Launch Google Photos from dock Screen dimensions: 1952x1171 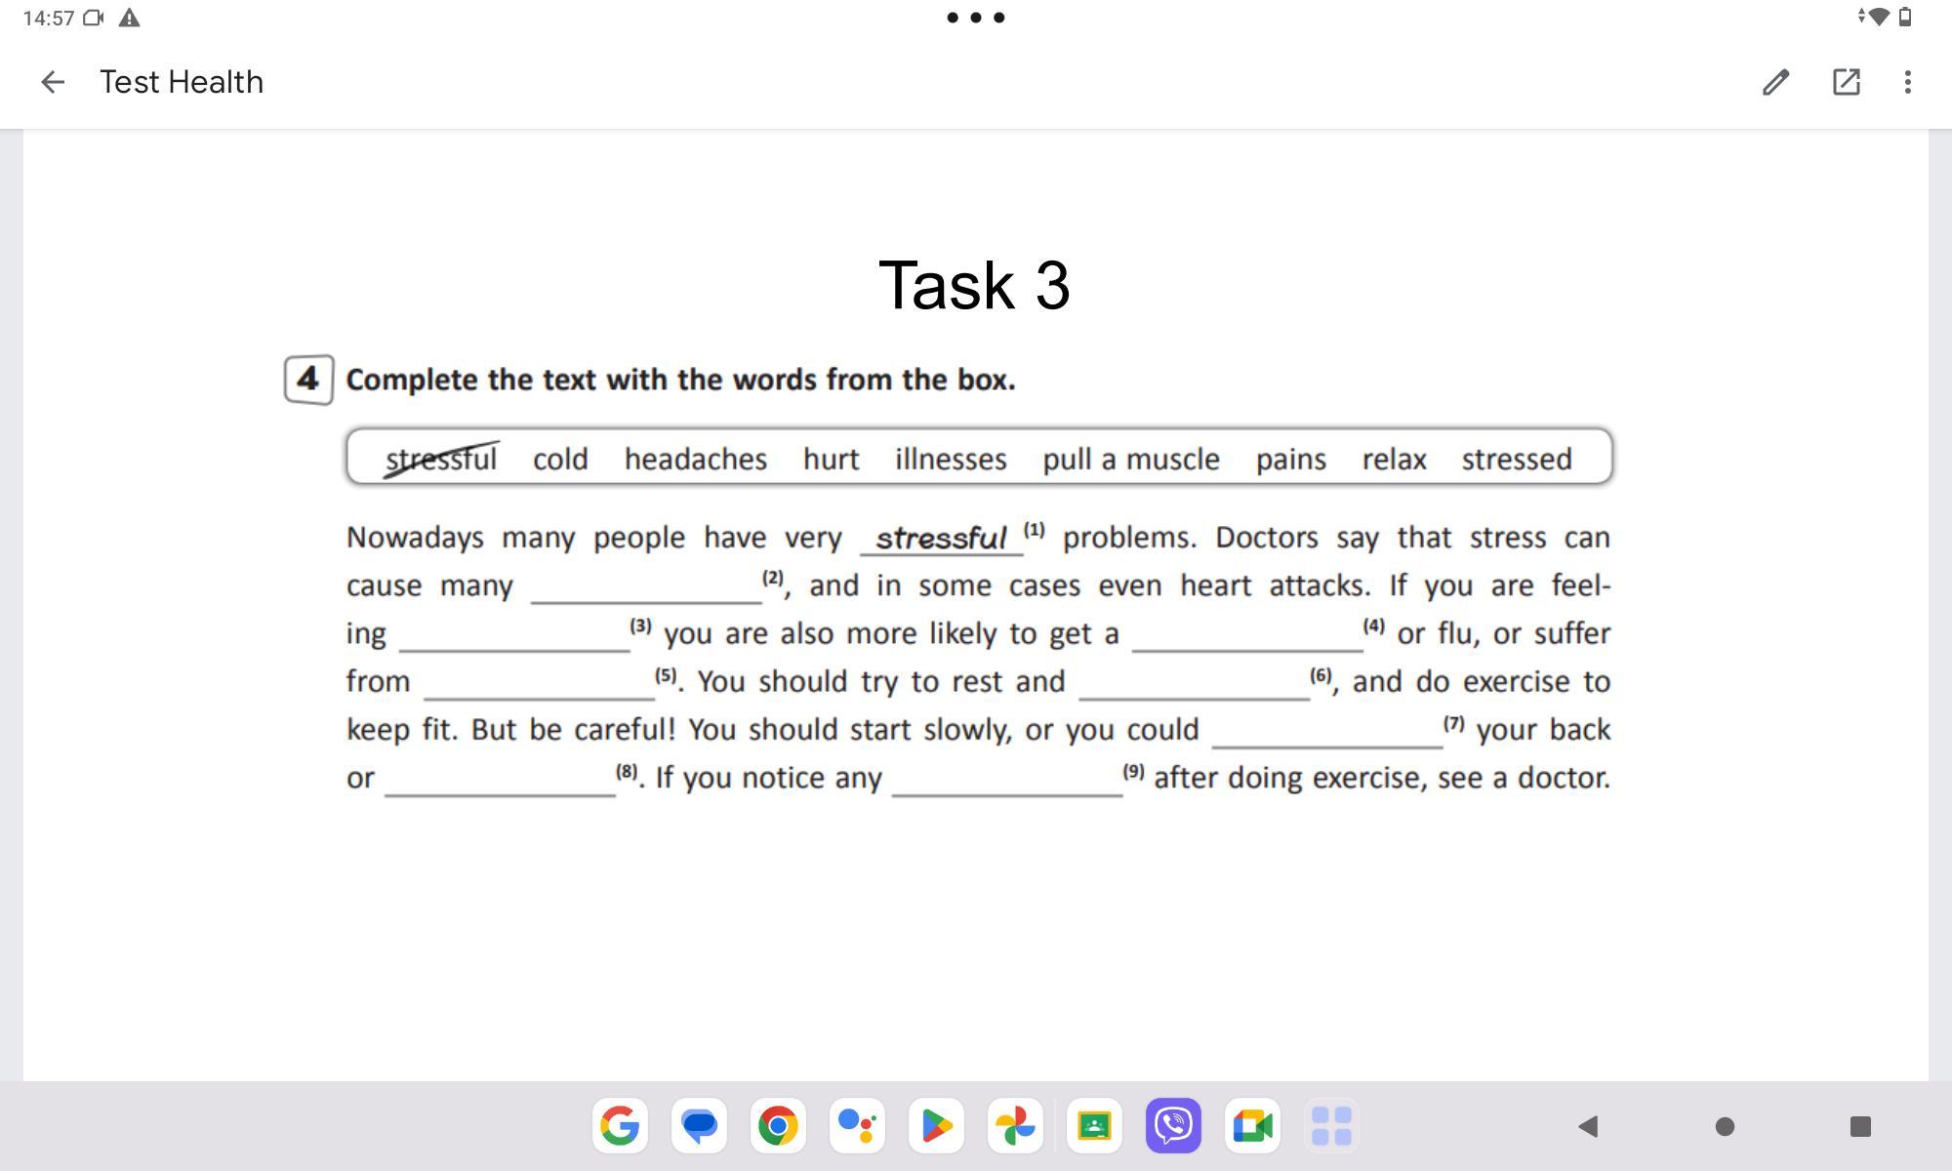point(1015,1126)
